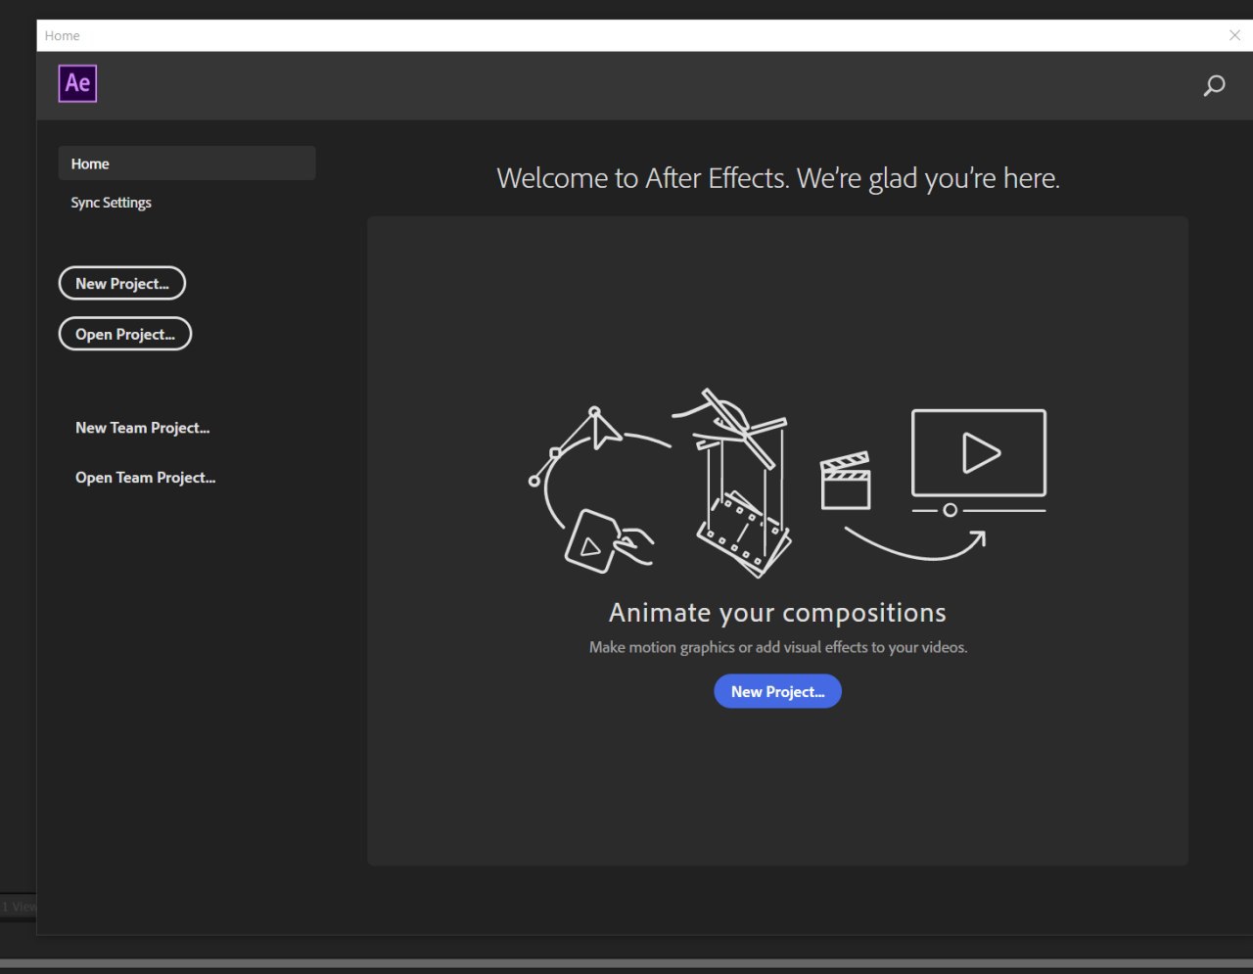The height and width of the screenshot is (974, 1253).
Task: Choose Open Team Project link
Action: click(146, 478)
